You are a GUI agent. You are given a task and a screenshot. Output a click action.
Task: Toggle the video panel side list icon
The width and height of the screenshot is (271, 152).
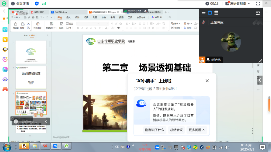(258, 13)
